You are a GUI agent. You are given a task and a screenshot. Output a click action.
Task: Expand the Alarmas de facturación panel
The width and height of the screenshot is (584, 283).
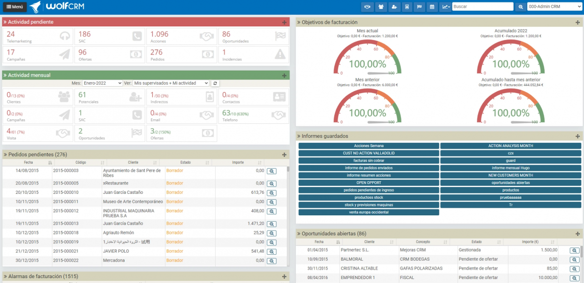click(284, 276)
